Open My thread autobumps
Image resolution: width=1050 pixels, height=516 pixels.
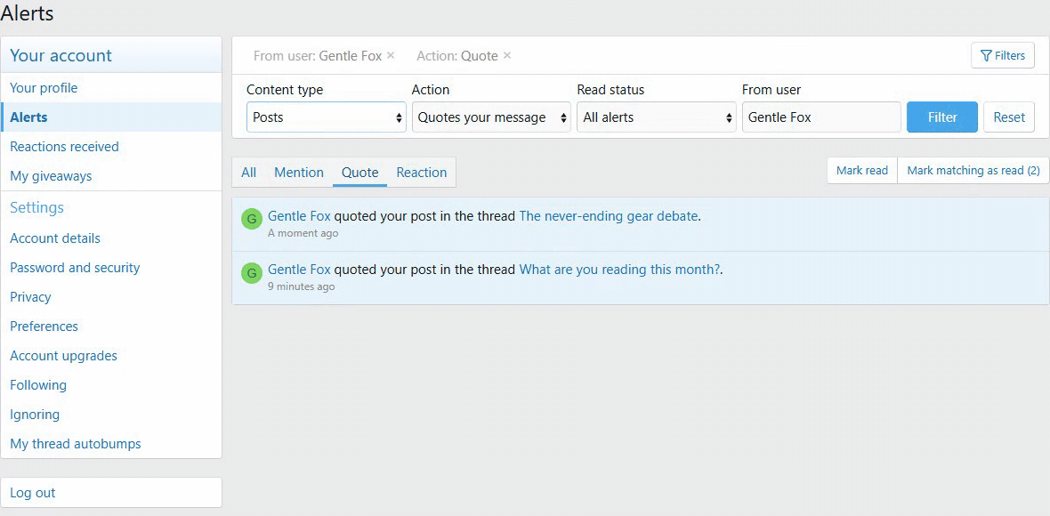pos(111,444)
